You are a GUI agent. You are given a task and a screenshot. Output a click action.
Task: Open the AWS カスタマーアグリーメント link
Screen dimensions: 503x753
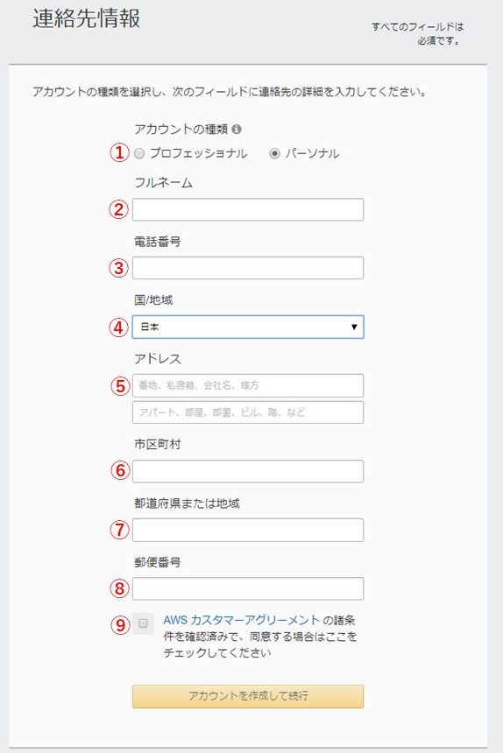242,620
